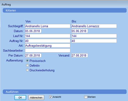Focus the Datum Von date field
The height and width of the screenshot is (101, 128).
pos(33,31)
